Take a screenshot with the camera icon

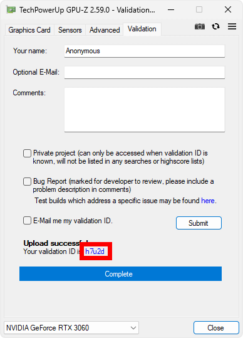coord(200,26)
